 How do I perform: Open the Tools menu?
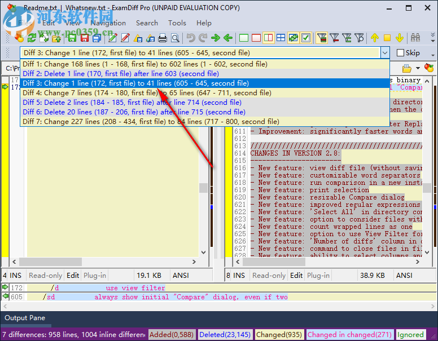[x=177, y=23]
